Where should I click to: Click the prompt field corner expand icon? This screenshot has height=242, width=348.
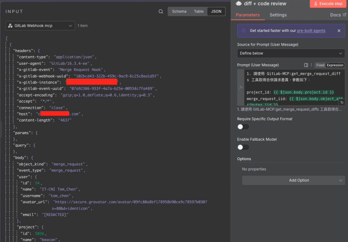[342, 103]
